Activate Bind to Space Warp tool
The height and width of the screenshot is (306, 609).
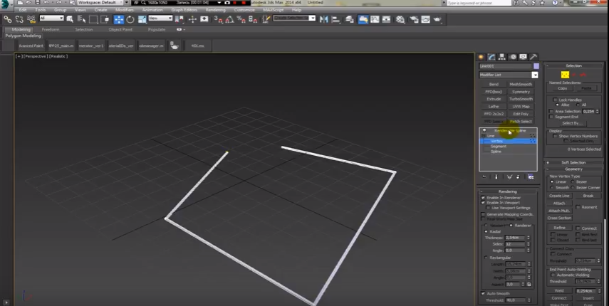coord(31,19)
